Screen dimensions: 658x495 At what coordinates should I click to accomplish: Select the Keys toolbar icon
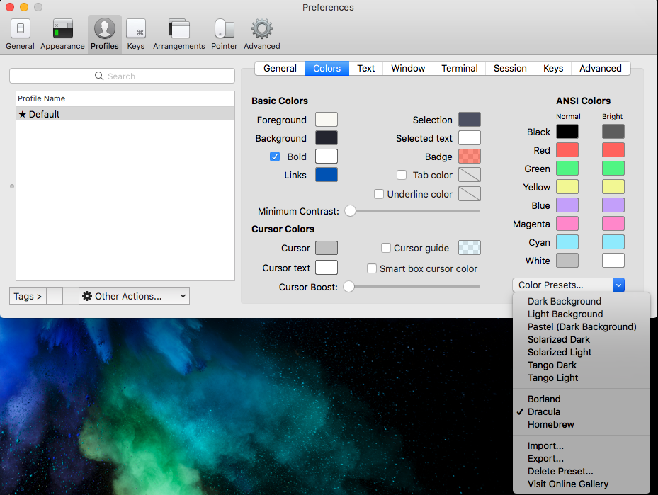click(x=136, y=30)
